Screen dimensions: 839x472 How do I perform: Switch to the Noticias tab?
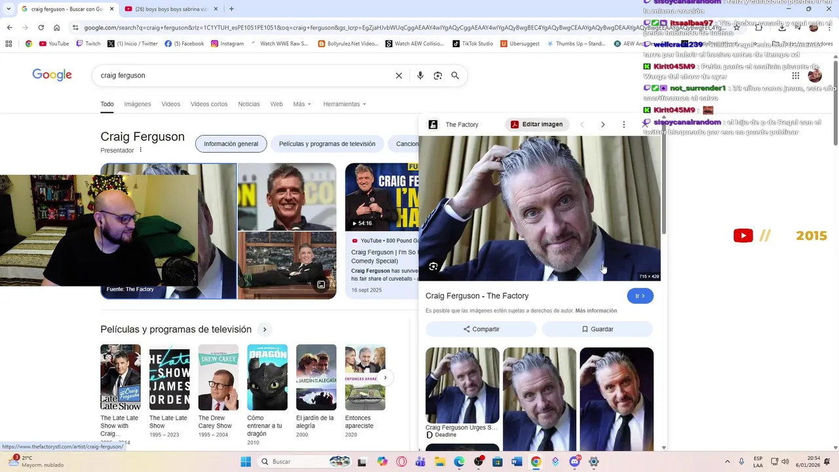(248, 104)
